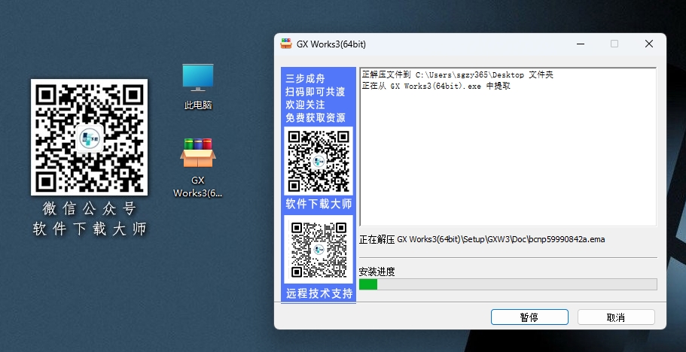
Task: Click the 三步成舟 text in the sidebar
Action: pyautogui.click(x=306, y=79)
